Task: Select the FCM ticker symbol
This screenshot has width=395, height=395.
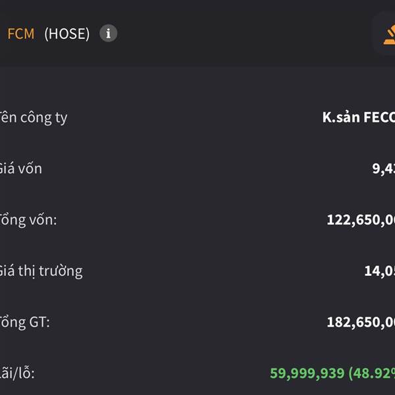Action: click(21, 34)
